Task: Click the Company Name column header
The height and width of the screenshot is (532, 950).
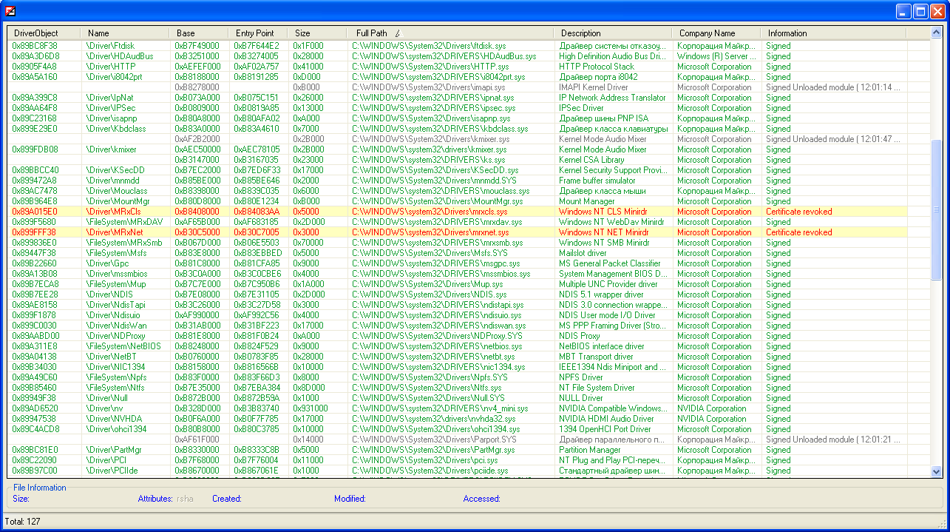Action: coord(716,33)
